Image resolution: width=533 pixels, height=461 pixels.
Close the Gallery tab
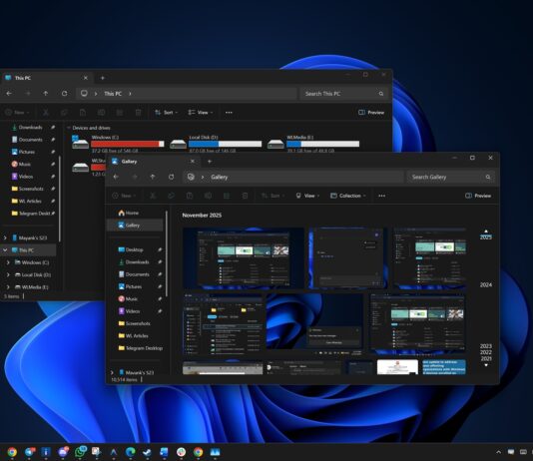(x=193, y=162)
